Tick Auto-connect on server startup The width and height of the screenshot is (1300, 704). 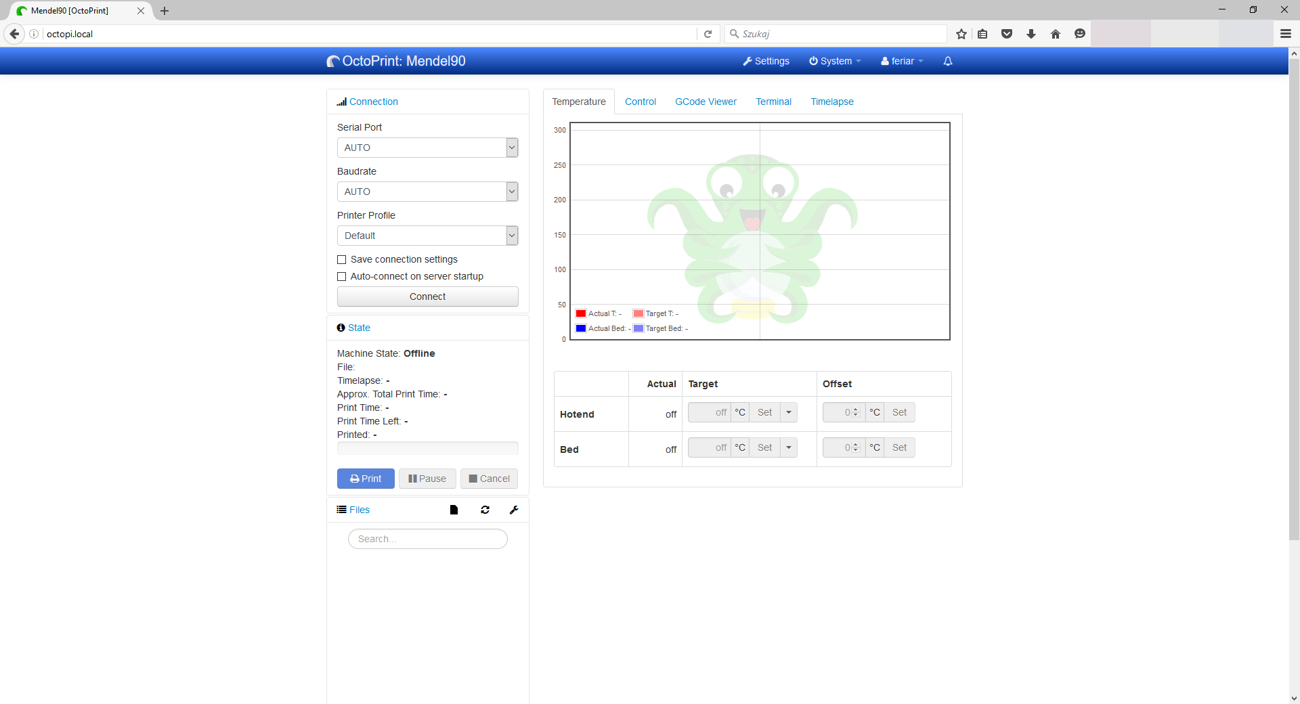click(x=341, y=277)
